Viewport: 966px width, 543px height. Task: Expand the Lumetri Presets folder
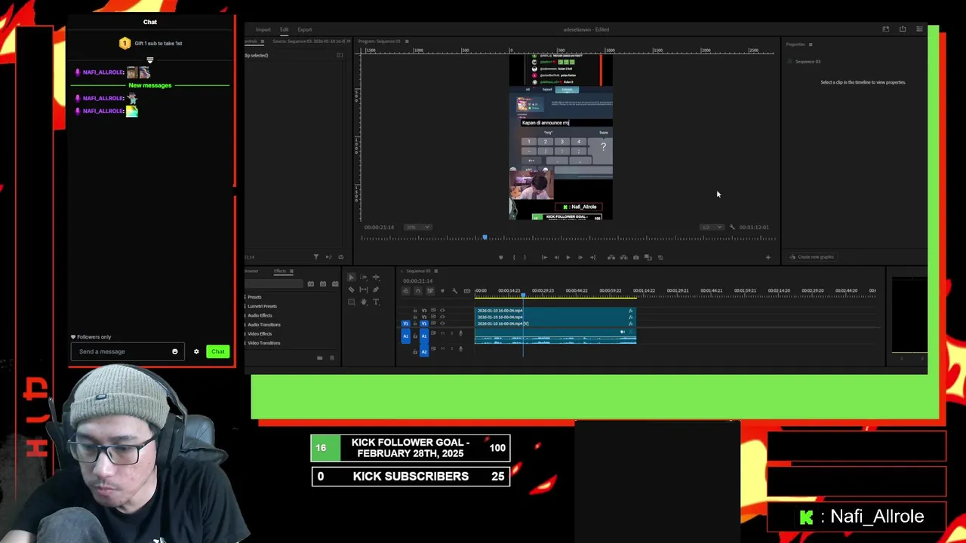262,306
